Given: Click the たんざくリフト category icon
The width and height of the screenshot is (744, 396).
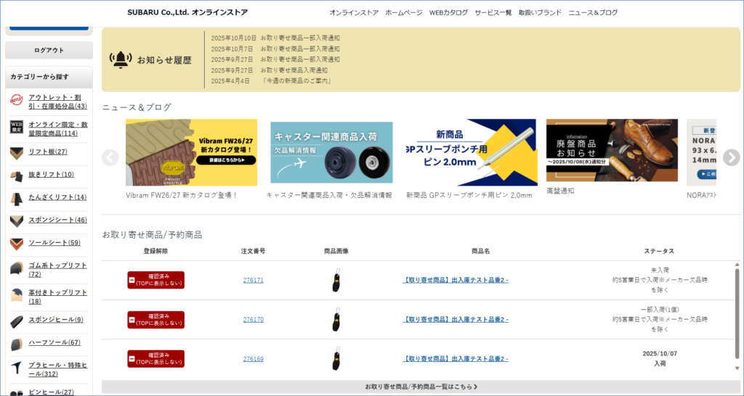Looking at the screenshot, I should pos(17,198).
